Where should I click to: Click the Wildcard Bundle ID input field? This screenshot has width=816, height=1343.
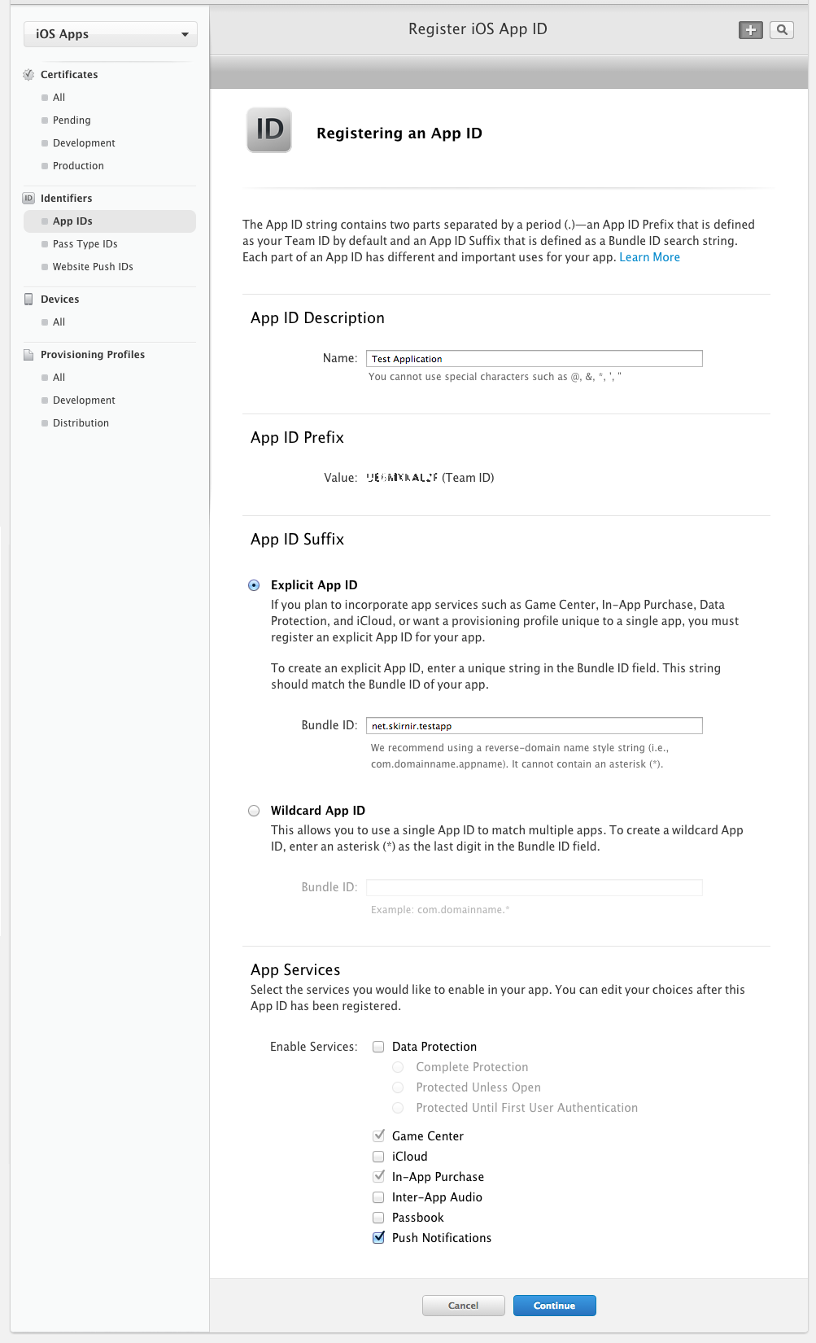tap(534, 888)
